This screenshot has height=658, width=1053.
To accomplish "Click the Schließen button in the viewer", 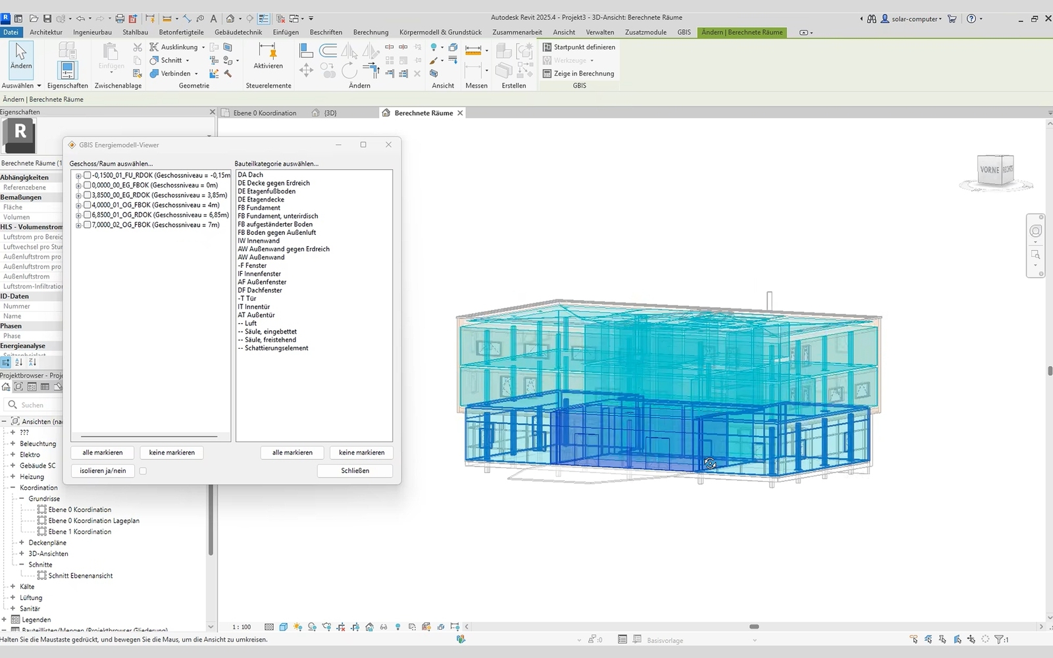I will pyautogui.click(x=355, y=471).
